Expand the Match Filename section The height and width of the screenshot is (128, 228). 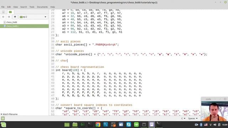tap(9, 114)
